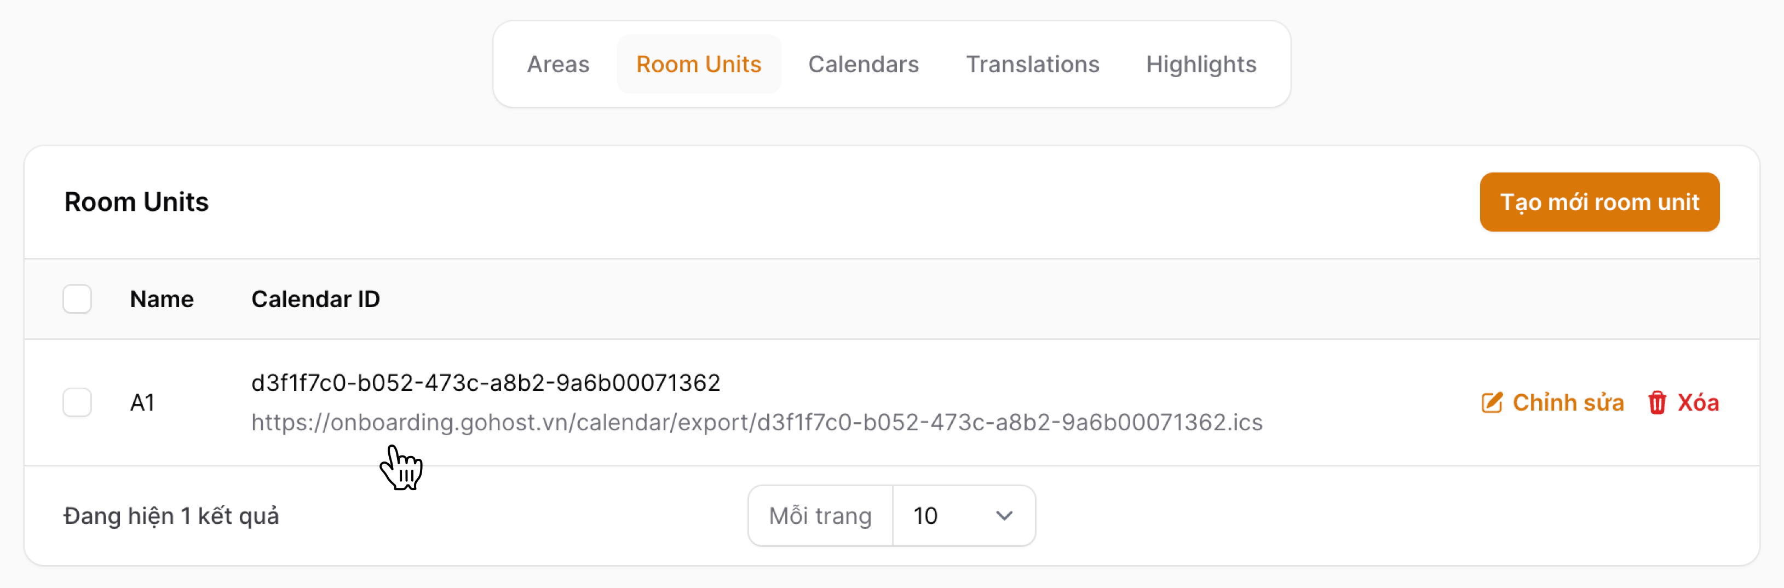Sort by the Name column header
This screenshot has width=1784, height=588.
[162, 299]
